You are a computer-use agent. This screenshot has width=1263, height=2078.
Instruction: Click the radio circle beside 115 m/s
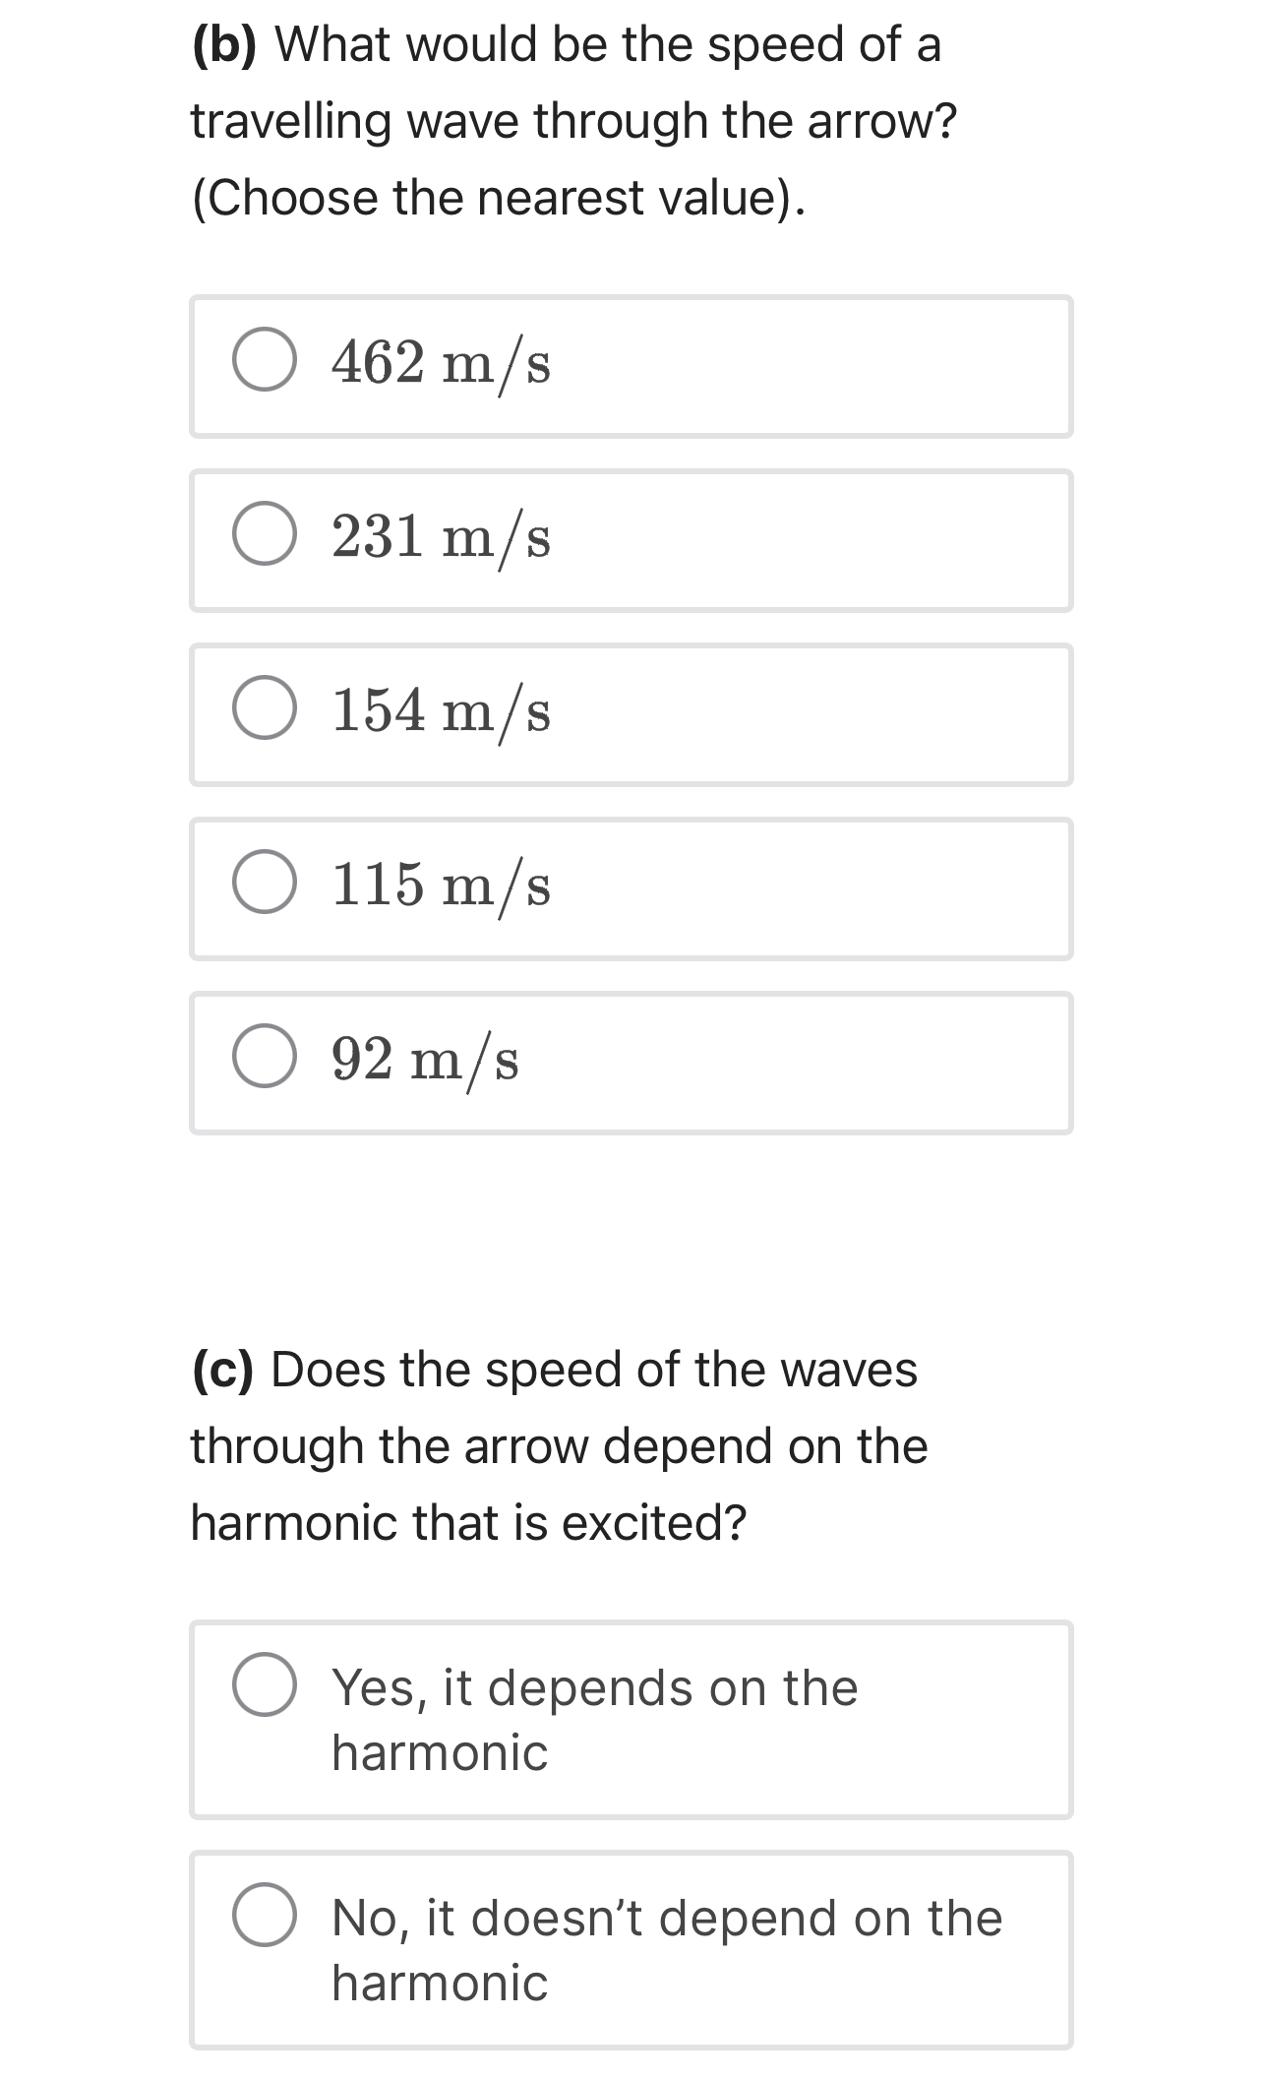point(267,884)
